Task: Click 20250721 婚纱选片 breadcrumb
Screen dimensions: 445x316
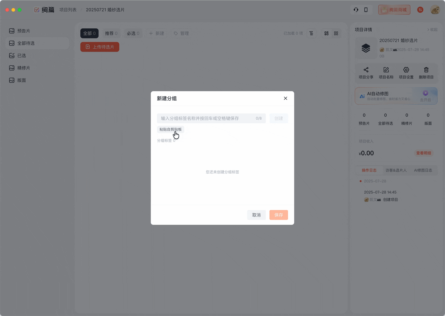Action: [105, 10]
